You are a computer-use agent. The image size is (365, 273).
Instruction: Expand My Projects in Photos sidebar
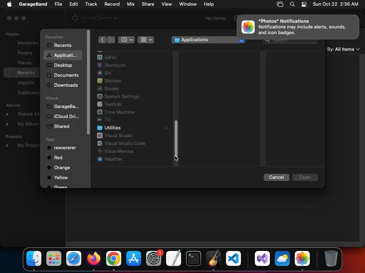tap(7, 145)
